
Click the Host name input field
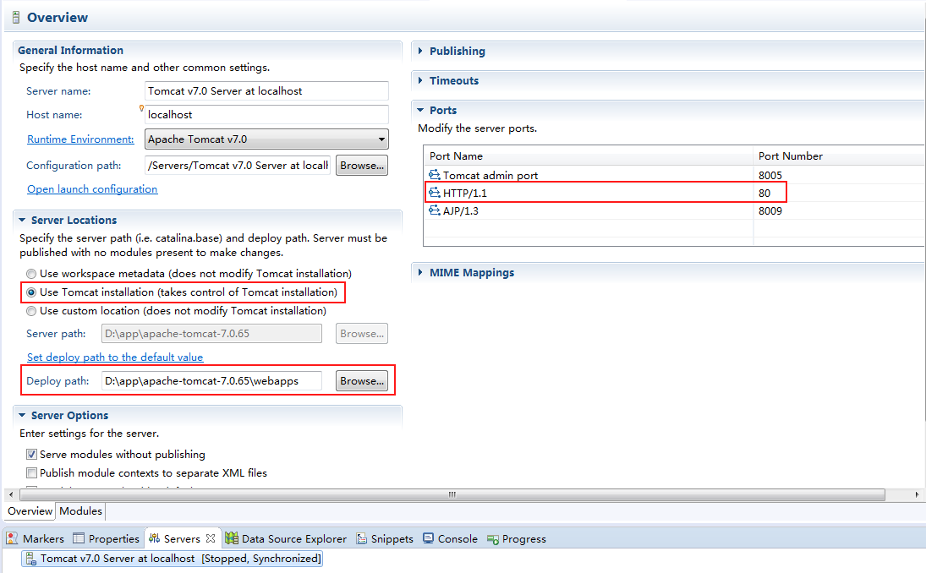(266, 114)
